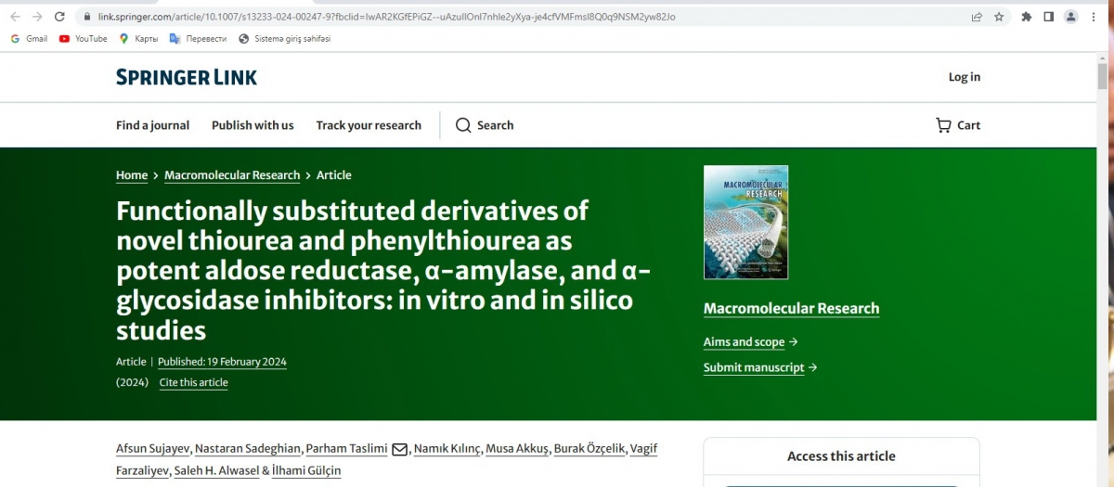Image resolution: width=1114 pixels, height=487 pixels.
Task: Open the Карты bookmark
Action: tap(138, 39)
